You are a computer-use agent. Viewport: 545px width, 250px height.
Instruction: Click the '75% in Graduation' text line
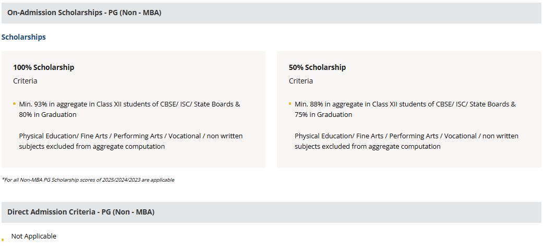tap(323, 114)
